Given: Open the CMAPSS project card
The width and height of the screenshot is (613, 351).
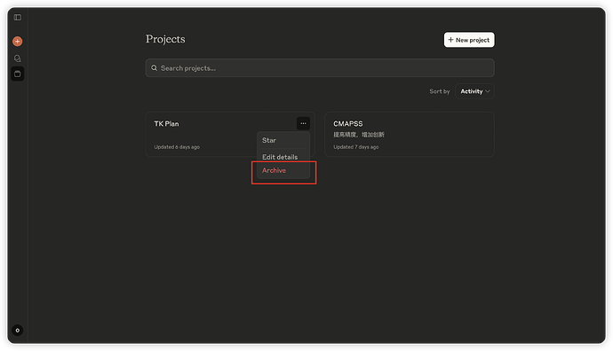Looking at the screenshot, I should point(410,134).
